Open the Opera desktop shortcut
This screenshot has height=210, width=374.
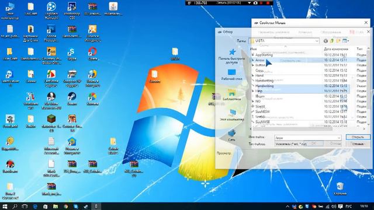click(x=92, y=54)
